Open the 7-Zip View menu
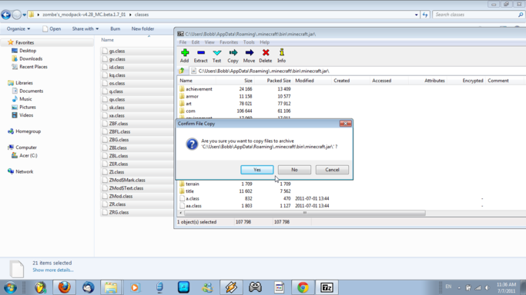This screenshot has width=526, height=295. (x=209, y=42)
